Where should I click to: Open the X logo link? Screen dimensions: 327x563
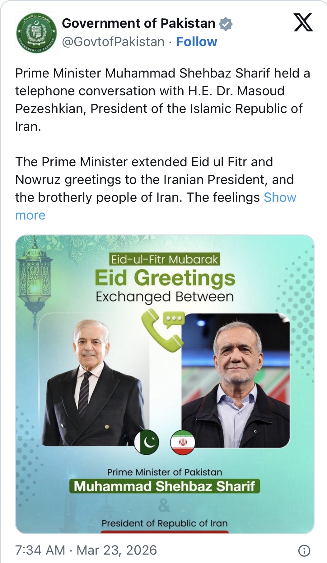[303, 23]
